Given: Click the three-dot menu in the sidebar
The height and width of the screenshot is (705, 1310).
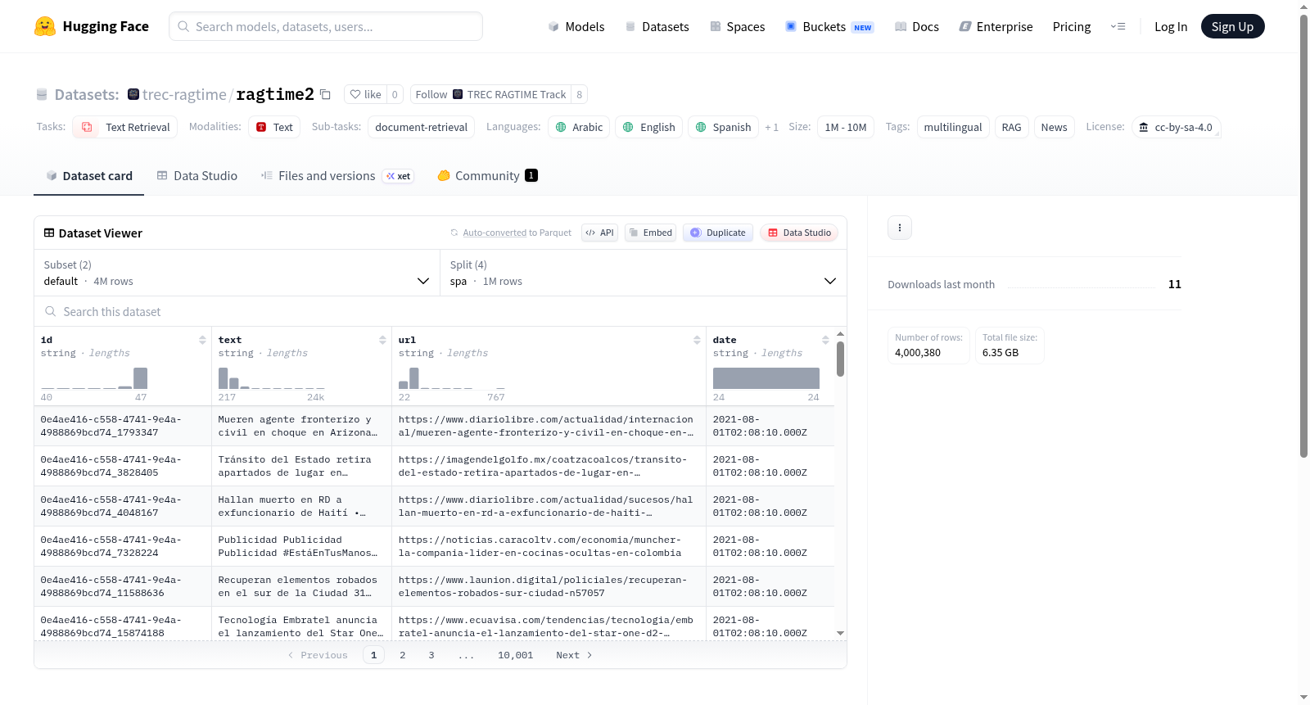Looking at the screenshot, I should click(900, 228).
